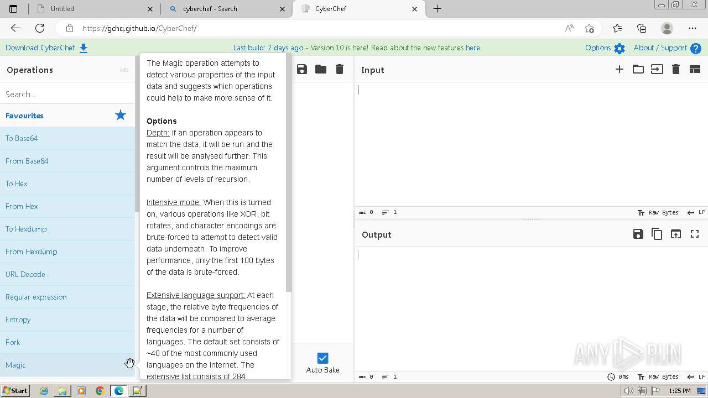Reset pane layout icon

695,69
